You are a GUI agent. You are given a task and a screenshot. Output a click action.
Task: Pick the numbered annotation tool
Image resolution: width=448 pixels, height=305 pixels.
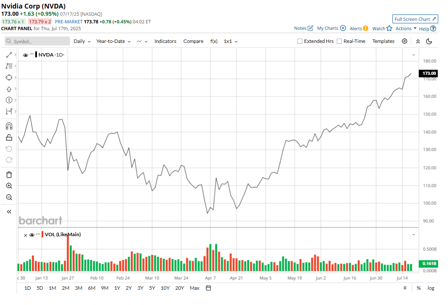(9, 100)
